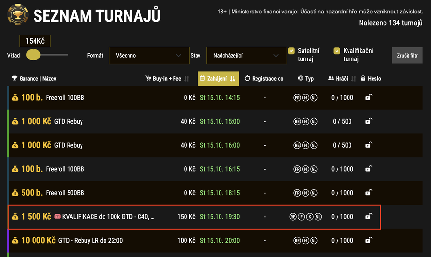Viewport: 431px width, 257px height.
Task: Uncheck the Satelitní turnaj checkbox
Action: (291, 51)
